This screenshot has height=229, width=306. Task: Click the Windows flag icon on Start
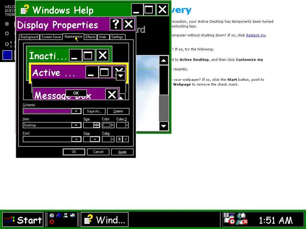(x=10, y=220)
